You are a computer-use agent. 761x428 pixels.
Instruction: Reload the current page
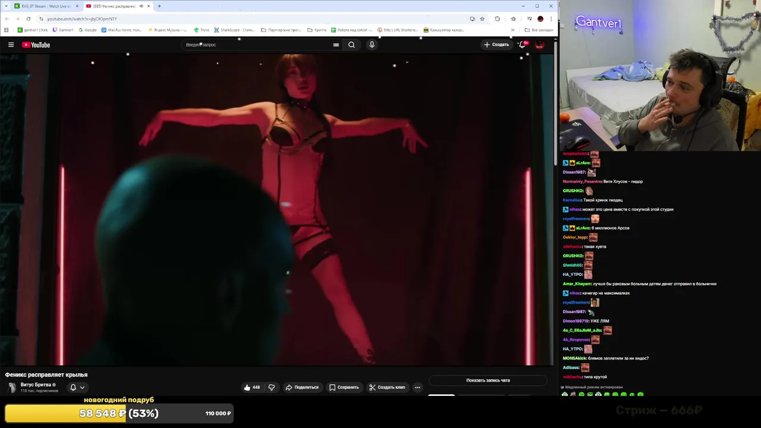pyautogui.click(x=28, y=18)
